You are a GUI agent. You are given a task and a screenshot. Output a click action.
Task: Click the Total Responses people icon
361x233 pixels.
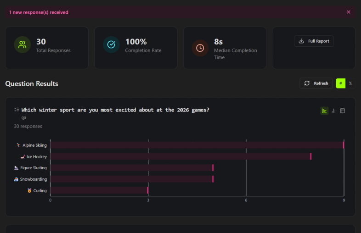[x=23, y=44]
